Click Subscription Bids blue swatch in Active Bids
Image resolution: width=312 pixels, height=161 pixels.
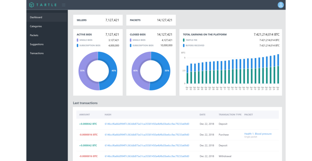click(77, 46)
